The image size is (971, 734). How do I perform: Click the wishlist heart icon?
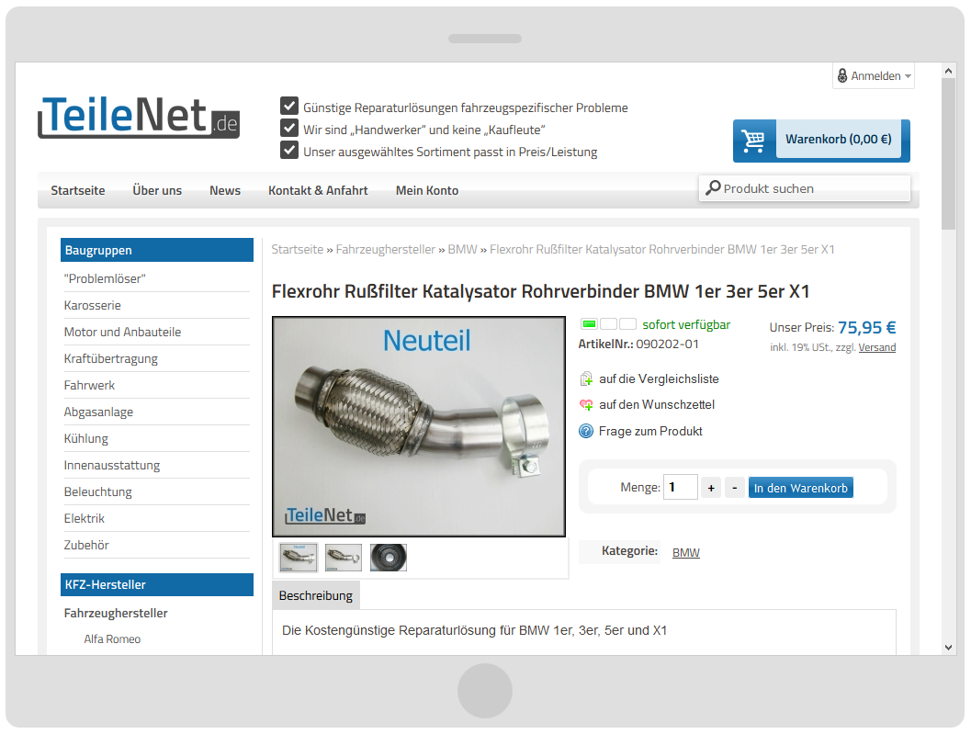click(586, 405)
